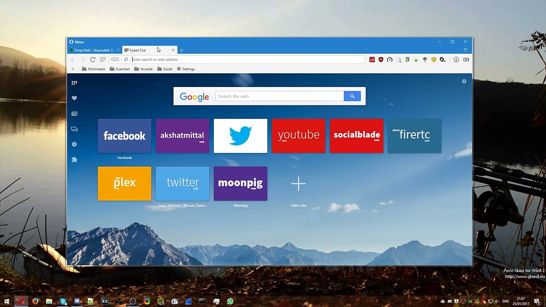Screen dimensions: 546x307
Task: Open the youtube speed dial tile
Action: pos(299,136)
